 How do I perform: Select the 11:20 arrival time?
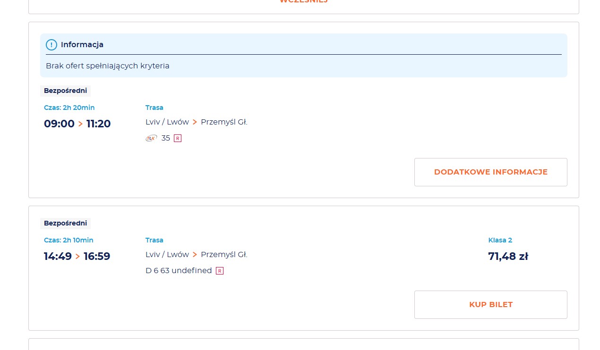(98, 124)
